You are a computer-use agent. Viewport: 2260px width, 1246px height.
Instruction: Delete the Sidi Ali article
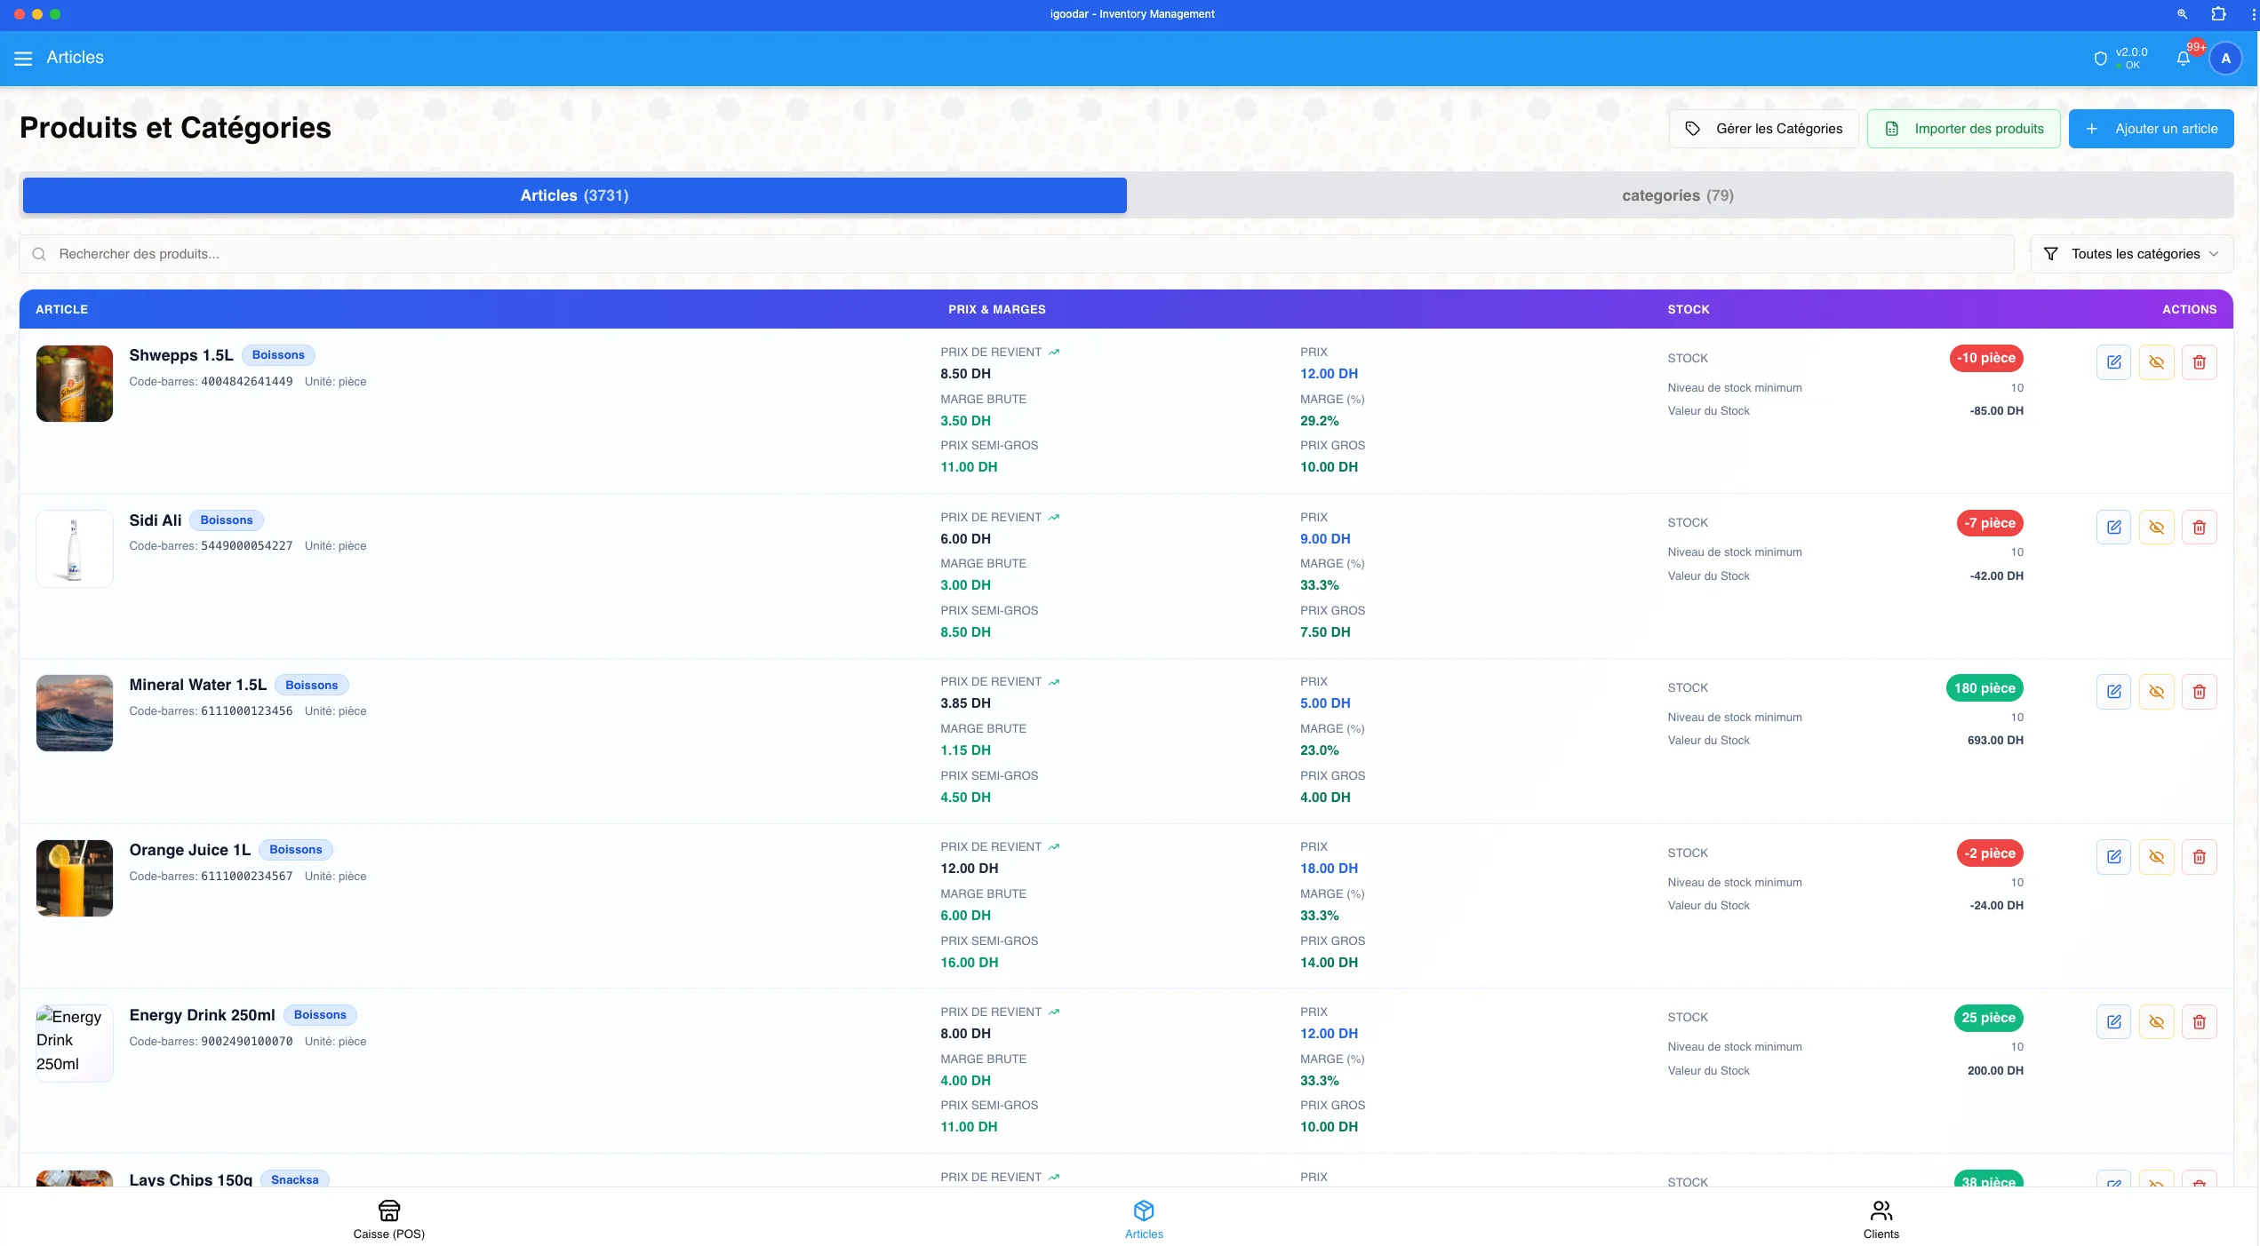(x=2199, y=528)
